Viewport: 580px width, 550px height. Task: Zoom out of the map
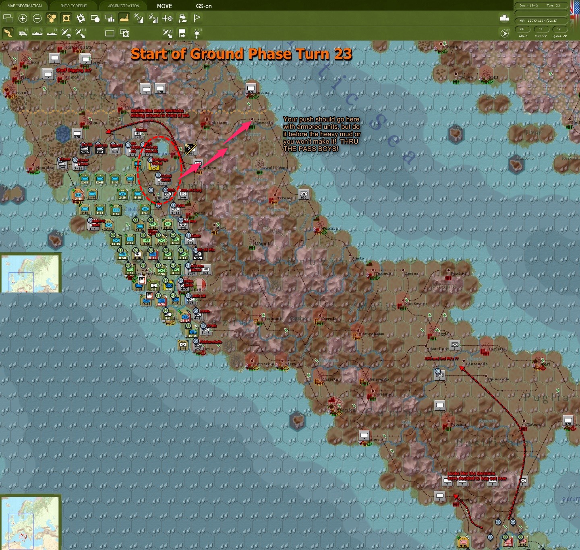37,18
